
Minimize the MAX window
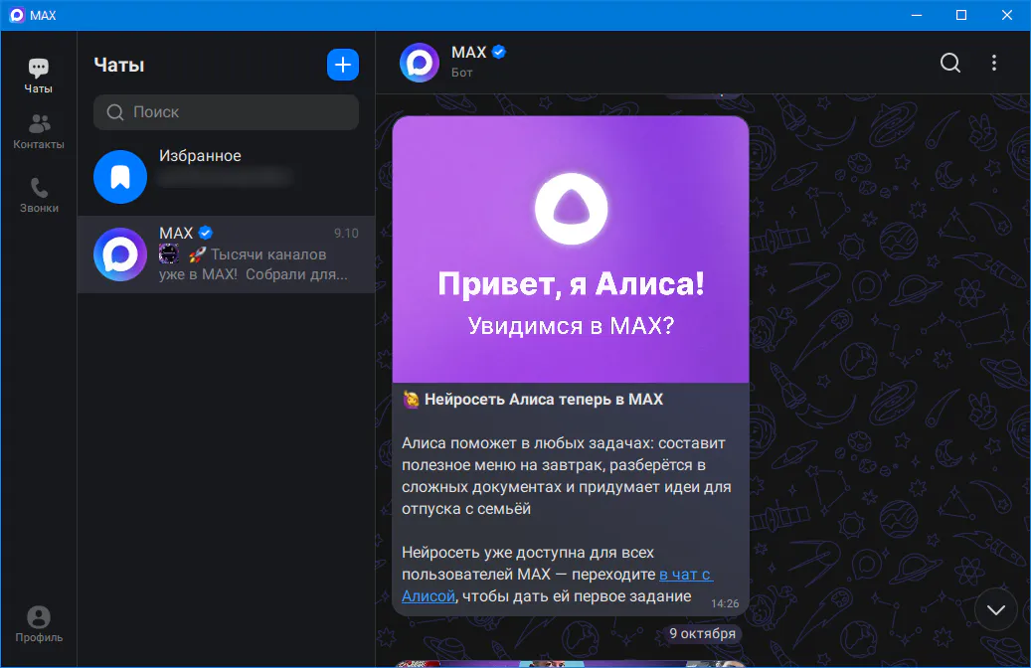[916, 15]
